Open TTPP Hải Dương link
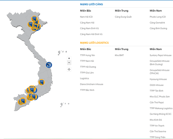This screenshot has width=173, height=139. pos(88,67)
